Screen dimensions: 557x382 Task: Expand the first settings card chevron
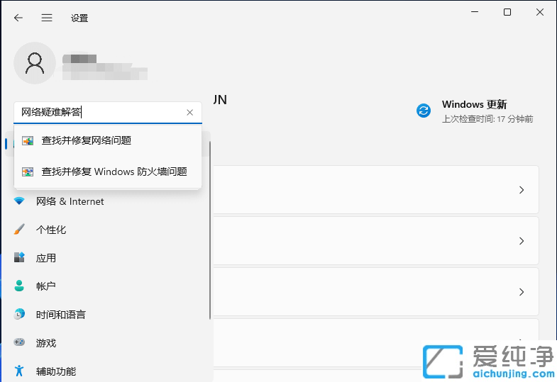[x=522, y=190]
